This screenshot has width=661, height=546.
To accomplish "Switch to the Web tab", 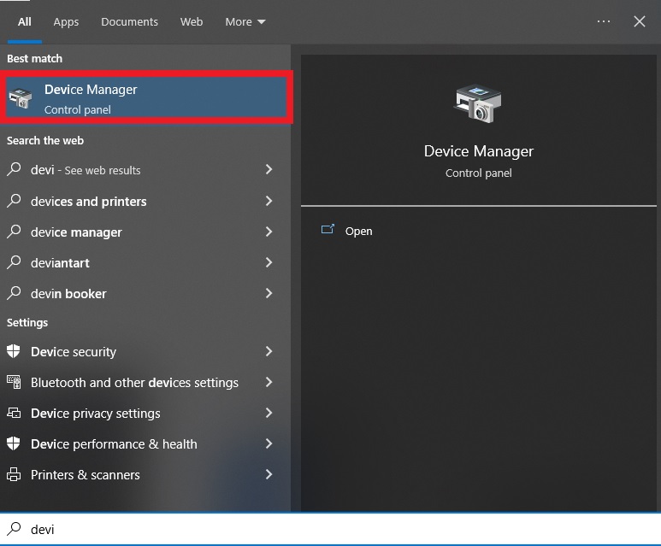I will click(x=192, y=22).
